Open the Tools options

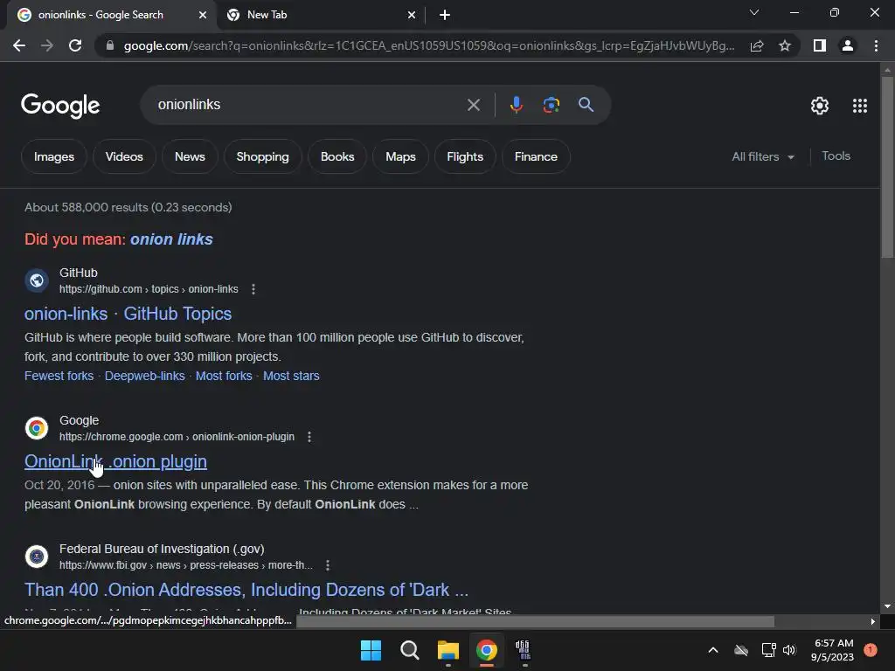(836, 156)
